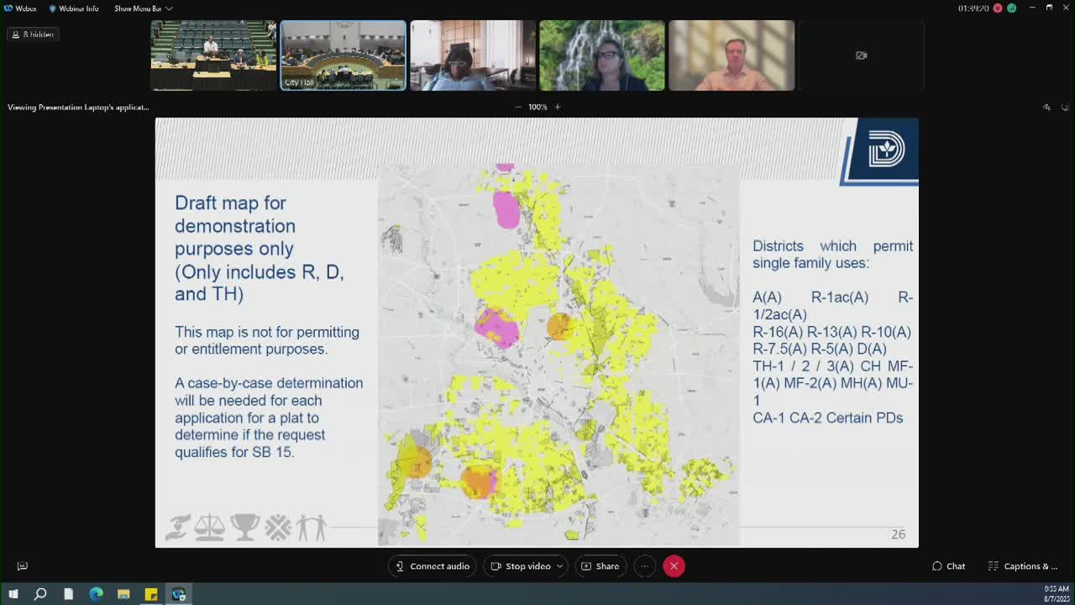The image size is (1075, 605).
Task: Click the meeting timer 01:39:20
Action: pos(974,8)
